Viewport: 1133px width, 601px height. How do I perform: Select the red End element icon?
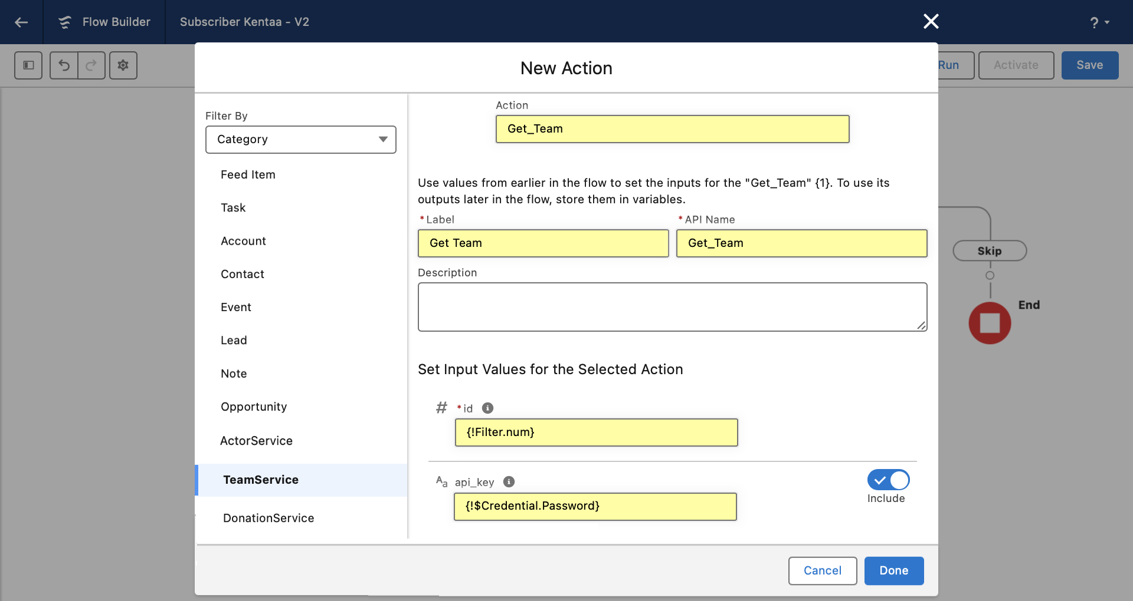pos(990,323)
